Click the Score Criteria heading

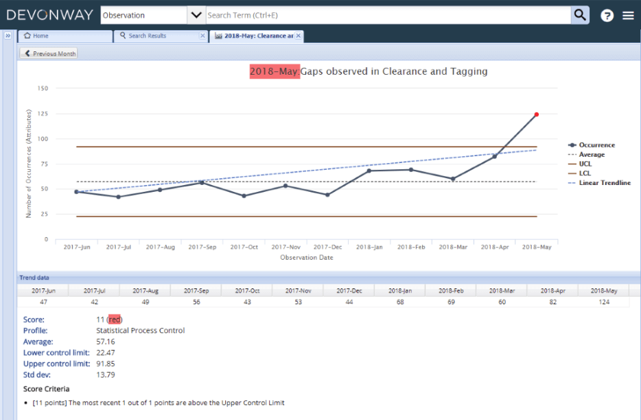[x=46, y=389]
